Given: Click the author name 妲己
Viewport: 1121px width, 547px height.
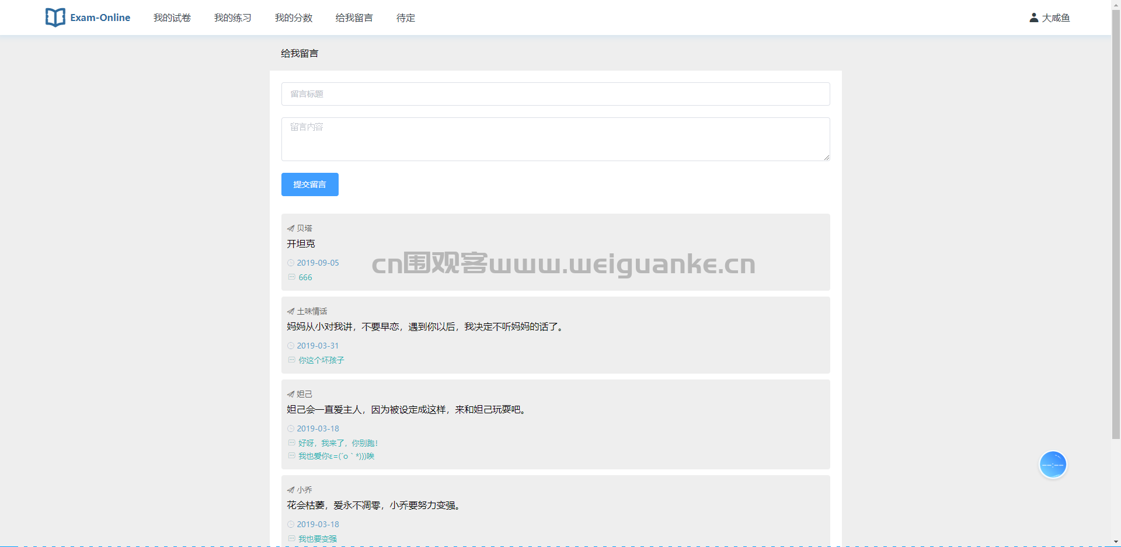Looking at the screenshot, I should coord(304,394).
